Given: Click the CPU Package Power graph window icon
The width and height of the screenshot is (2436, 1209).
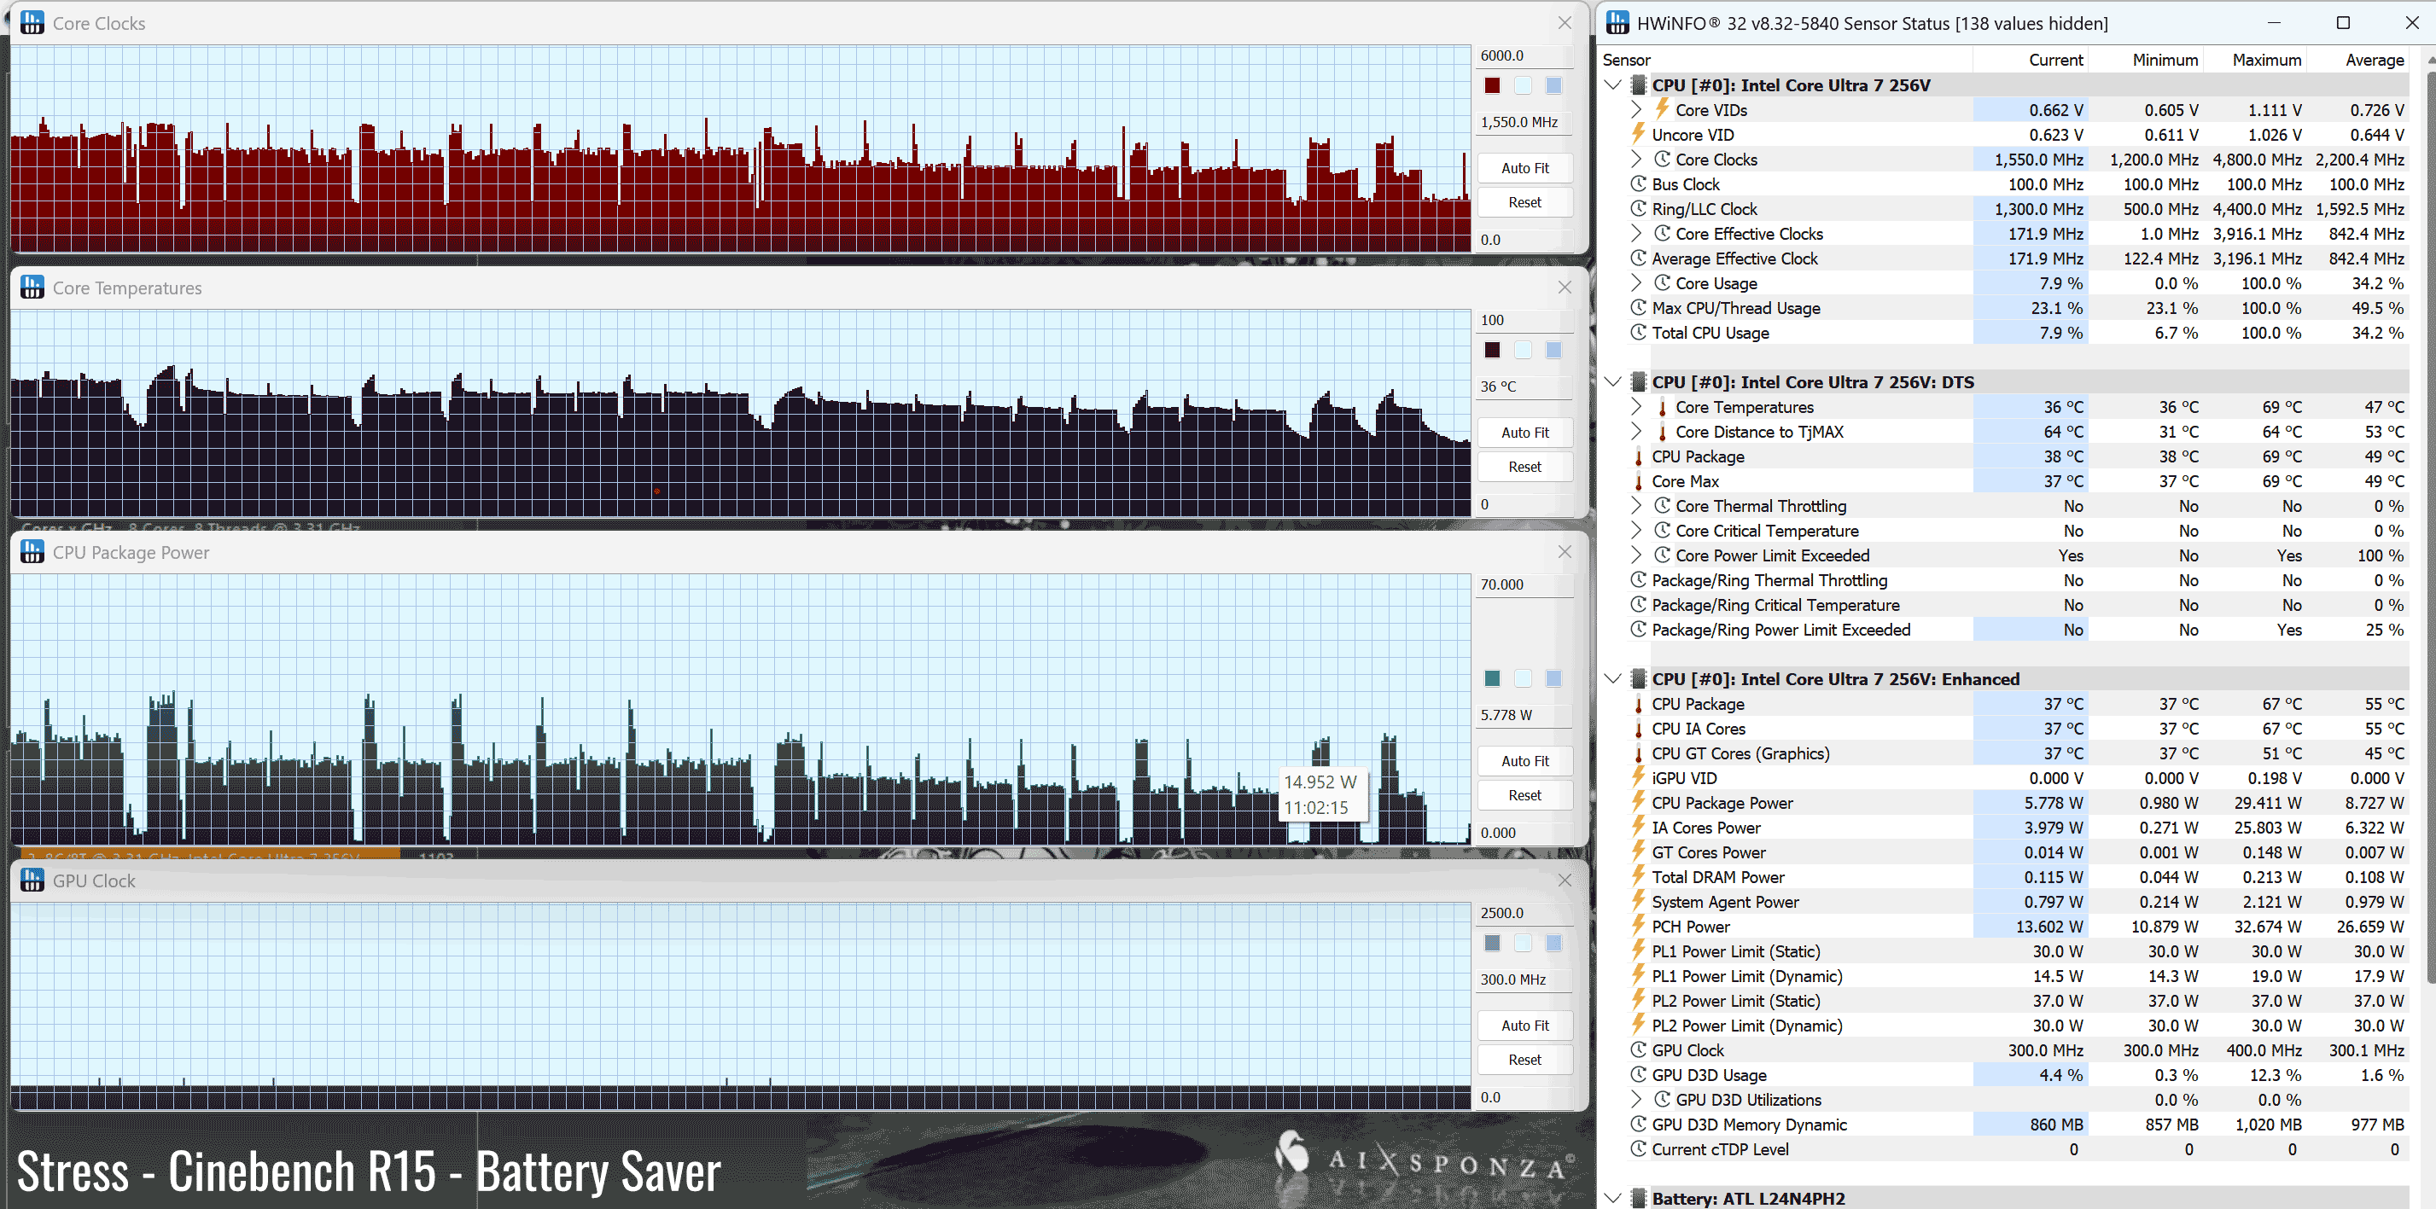Looking at the screenshot, I should (32, 552).
